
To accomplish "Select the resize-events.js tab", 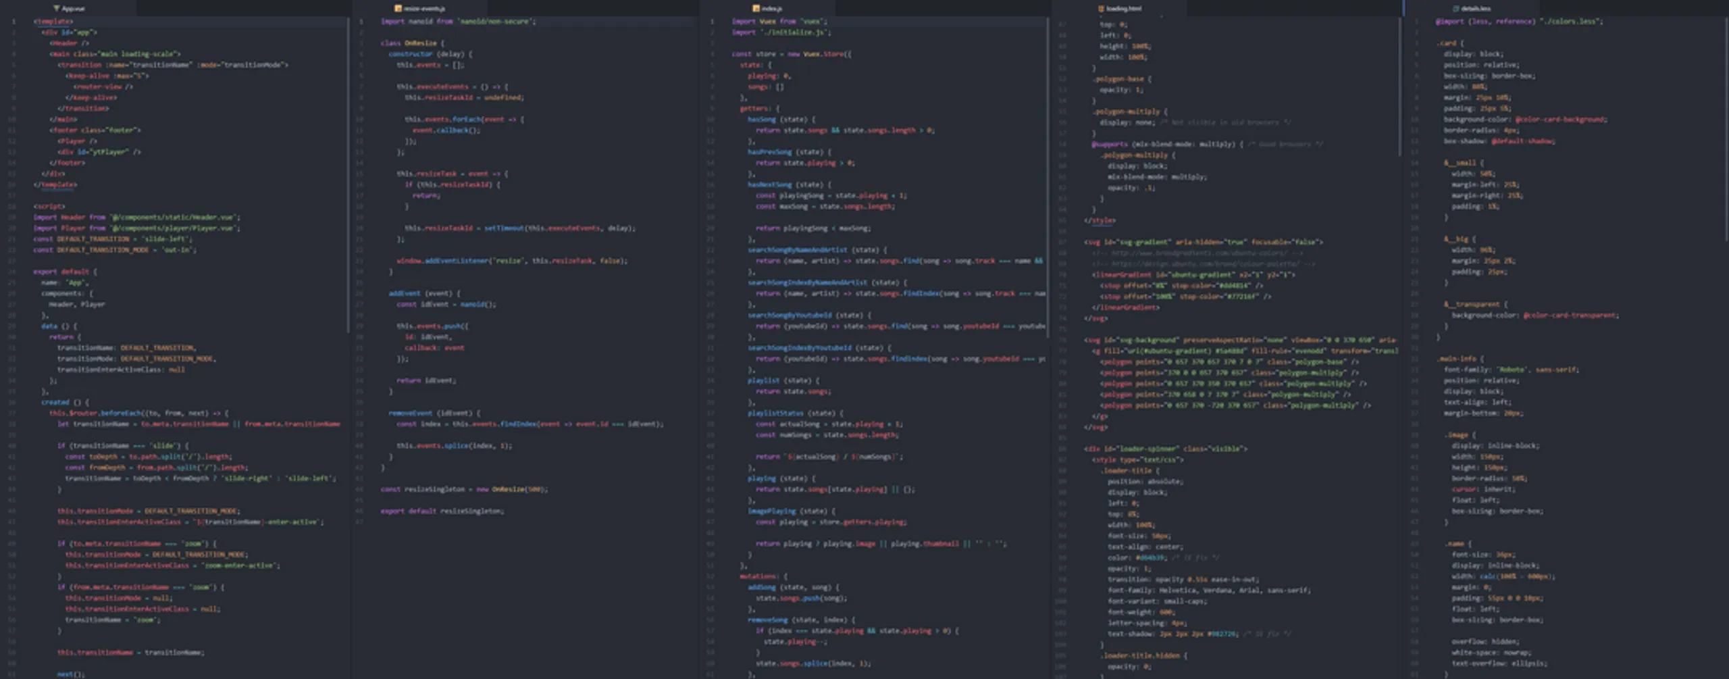I will (424, 9).
